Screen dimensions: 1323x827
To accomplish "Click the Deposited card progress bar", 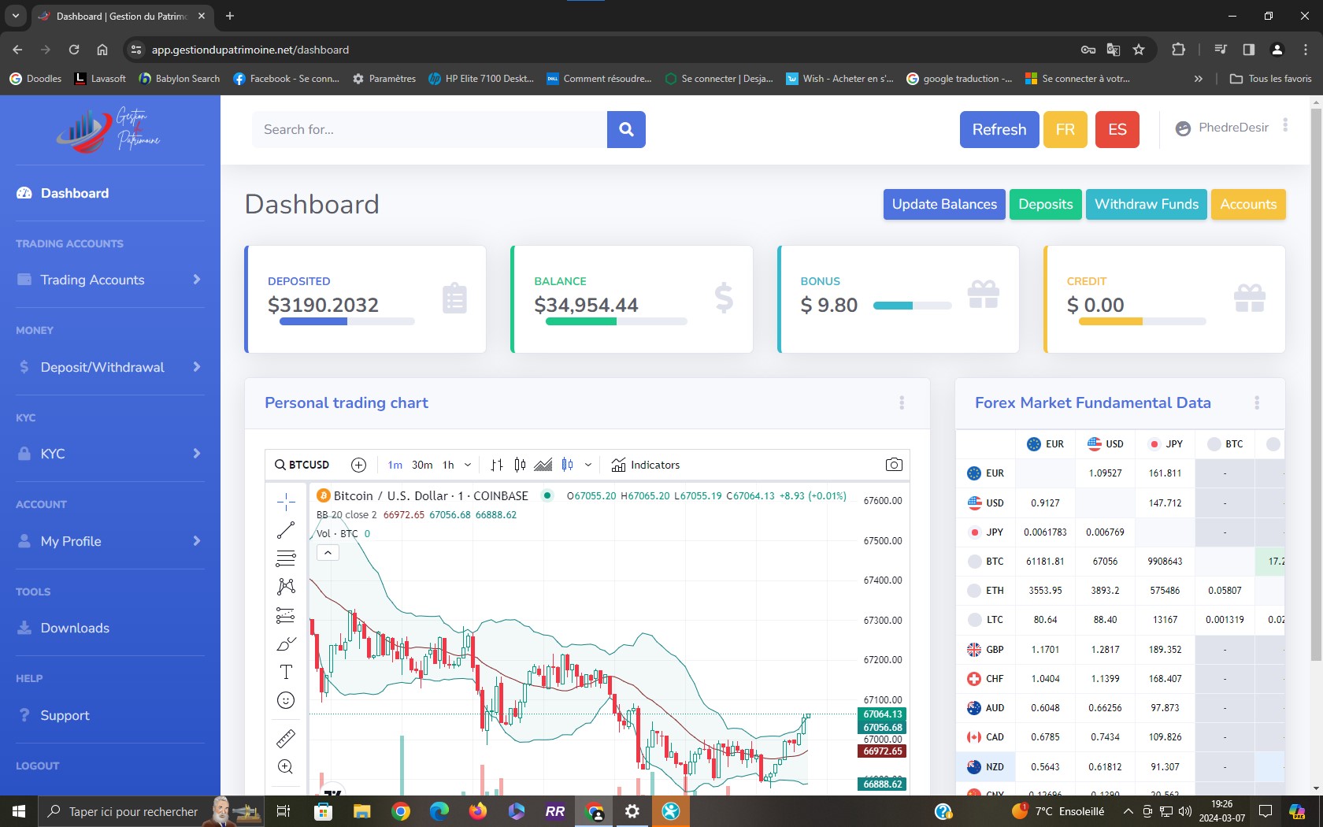I will [347, 321].
